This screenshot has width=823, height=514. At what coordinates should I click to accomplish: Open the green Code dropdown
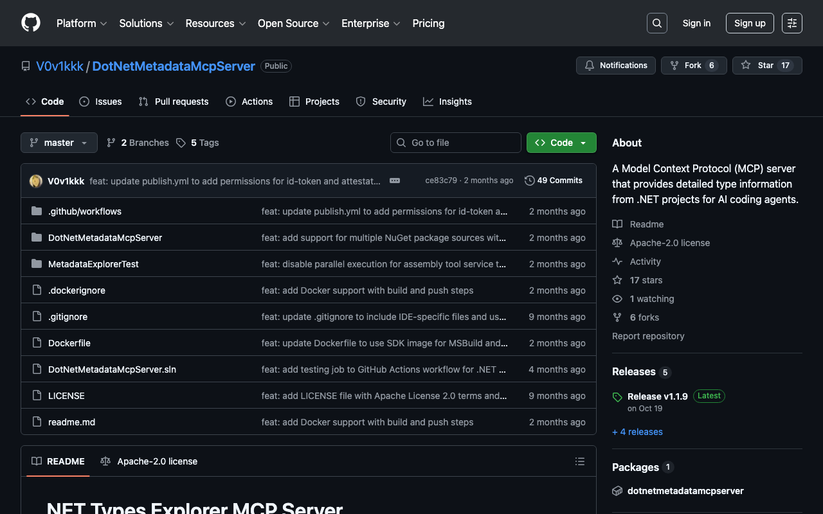coord(561,143)
